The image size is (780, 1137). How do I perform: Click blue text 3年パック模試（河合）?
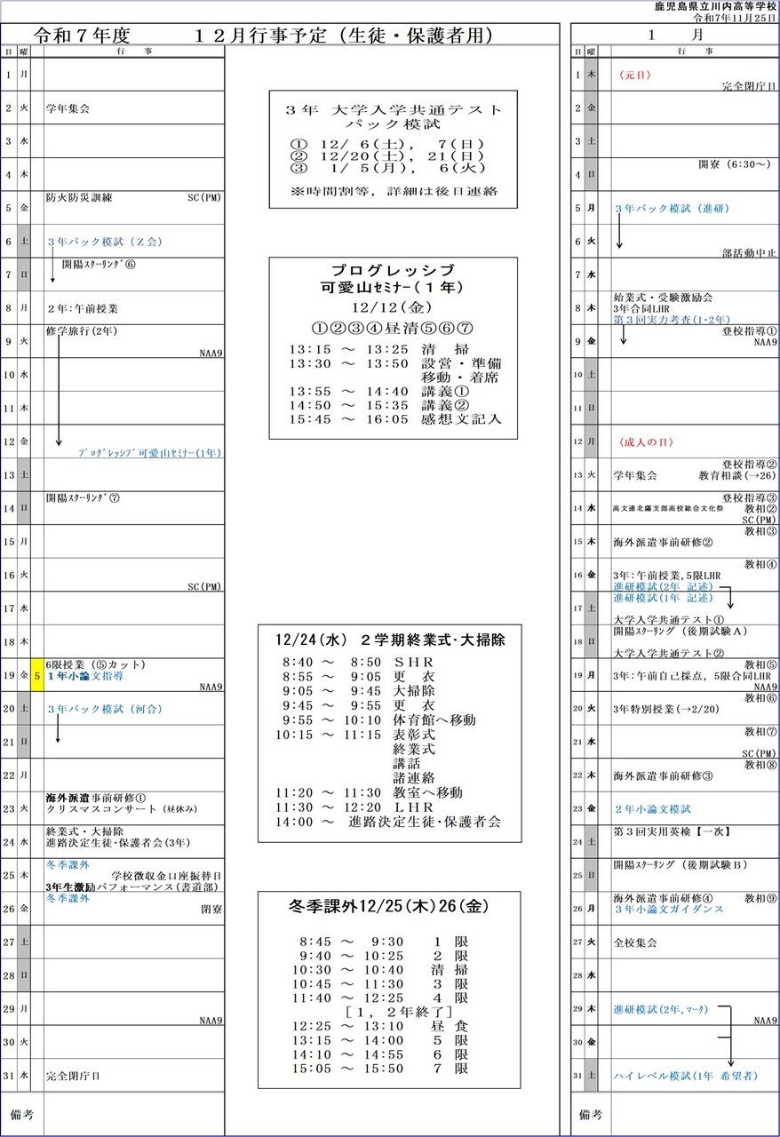coord(104,709)
